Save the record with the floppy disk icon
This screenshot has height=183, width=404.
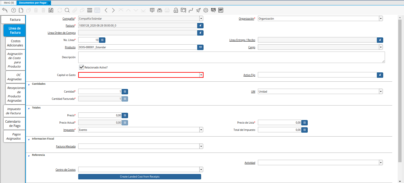[x=51, y=10]
